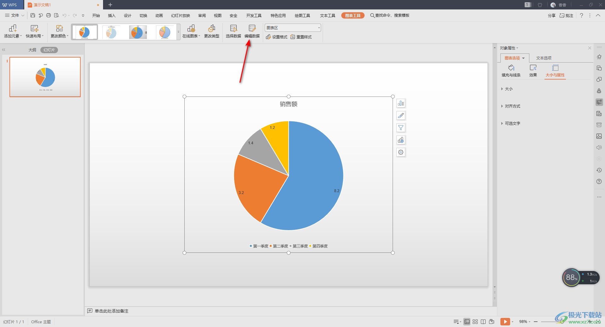Image resolution: width=605 pixels, height=327 pixels.
Task: Switch to the 设计 design tab
Action: (128, 15)
